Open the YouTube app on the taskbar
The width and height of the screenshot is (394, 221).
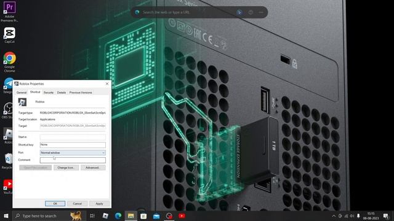pyautogui.click(x=182, y=215)
